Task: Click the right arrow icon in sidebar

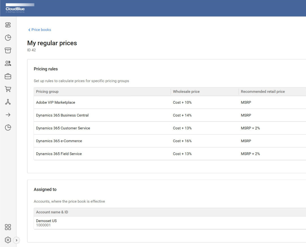Action: pyautogui.click(x=8, y=115)
